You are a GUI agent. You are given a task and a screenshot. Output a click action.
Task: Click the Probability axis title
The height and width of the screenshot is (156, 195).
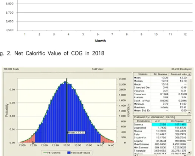pos(7,110)
